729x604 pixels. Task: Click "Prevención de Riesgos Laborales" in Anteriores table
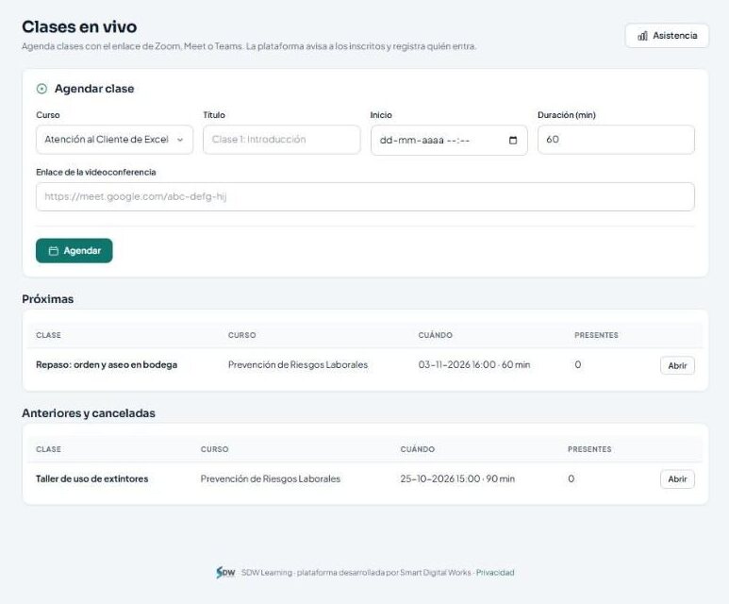pyautogui.click(x=270, y=478)
